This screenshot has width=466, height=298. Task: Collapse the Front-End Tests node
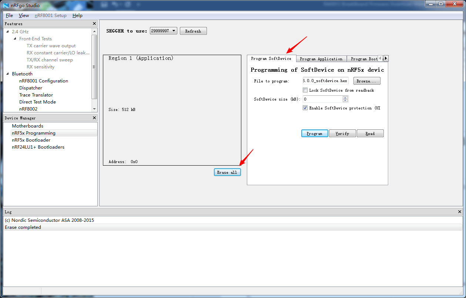point(15,39)
